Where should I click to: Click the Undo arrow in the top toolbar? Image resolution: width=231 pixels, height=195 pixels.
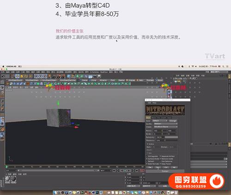(x=3, y=76)
